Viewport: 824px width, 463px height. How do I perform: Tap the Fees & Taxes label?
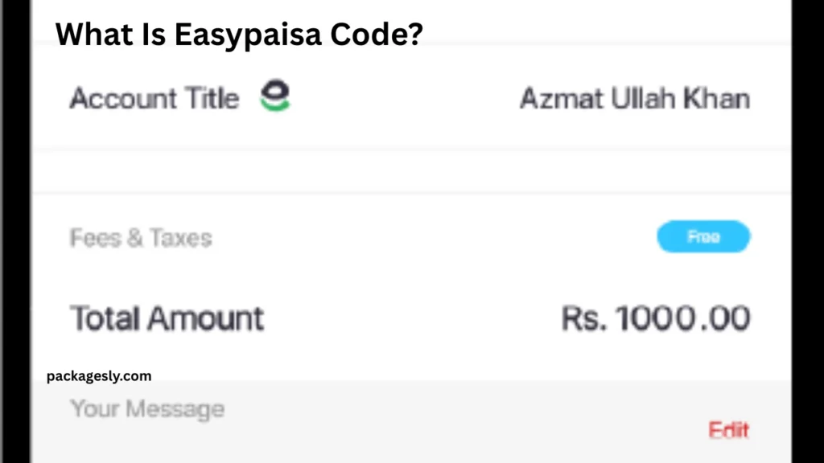[x=141, y=236]
